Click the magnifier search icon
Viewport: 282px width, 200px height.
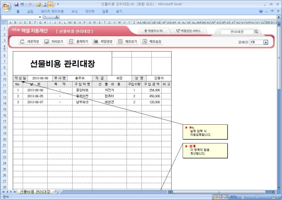(256, 32)
